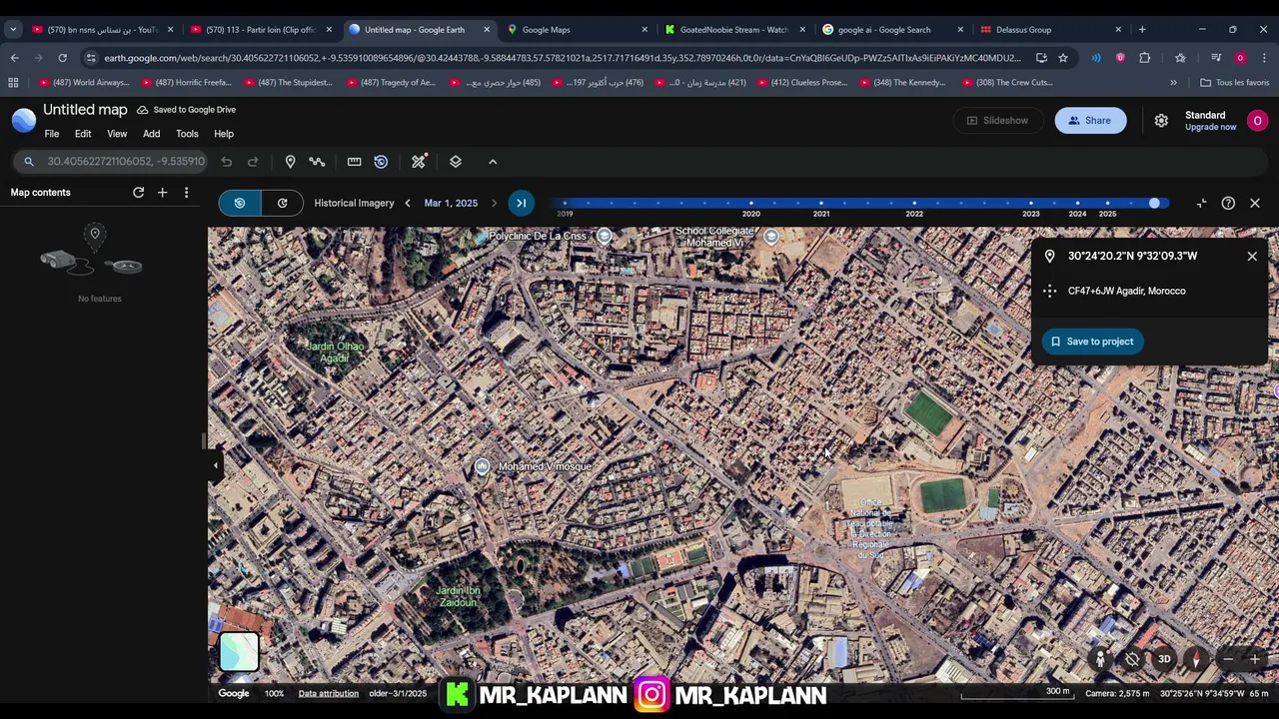Open the Tools menu

click(187, 134)
